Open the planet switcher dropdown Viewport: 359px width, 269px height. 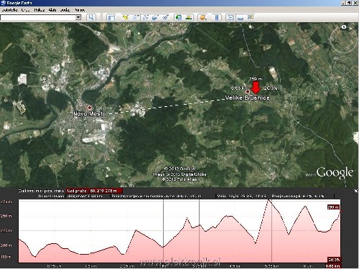pos(203,17)
